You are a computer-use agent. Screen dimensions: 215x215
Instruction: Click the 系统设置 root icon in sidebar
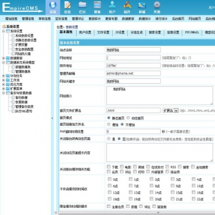[x=4, y=27]
